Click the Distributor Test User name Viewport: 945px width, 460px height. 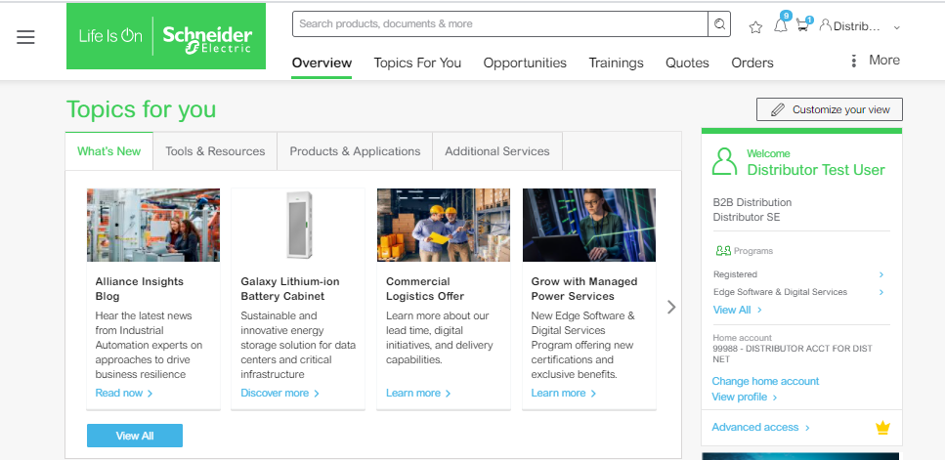tap(816, 170)
